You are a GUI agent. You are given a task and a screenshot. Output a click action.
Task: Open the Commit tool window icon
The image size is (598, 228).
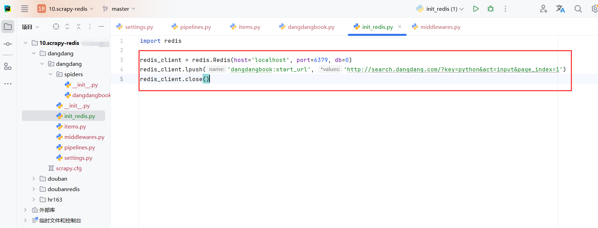(8, 44)
